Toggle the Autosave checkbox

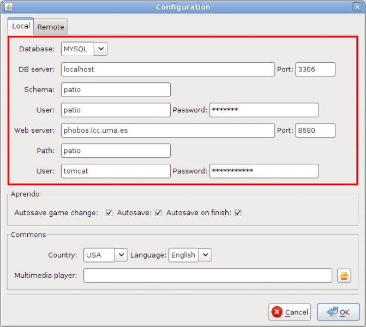pyautogui.click(x=158, y=213)
